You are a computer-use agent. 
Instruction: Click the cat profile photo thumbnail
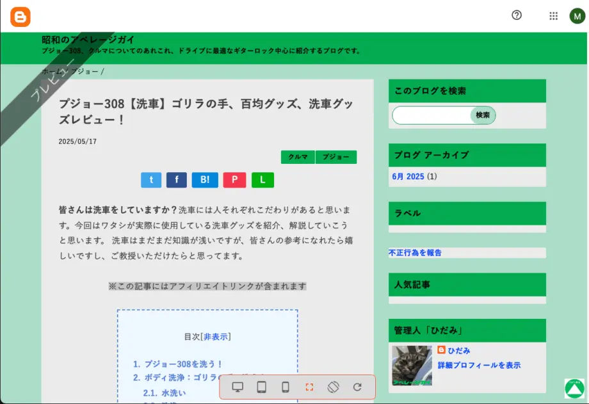(x=412, y=366)
